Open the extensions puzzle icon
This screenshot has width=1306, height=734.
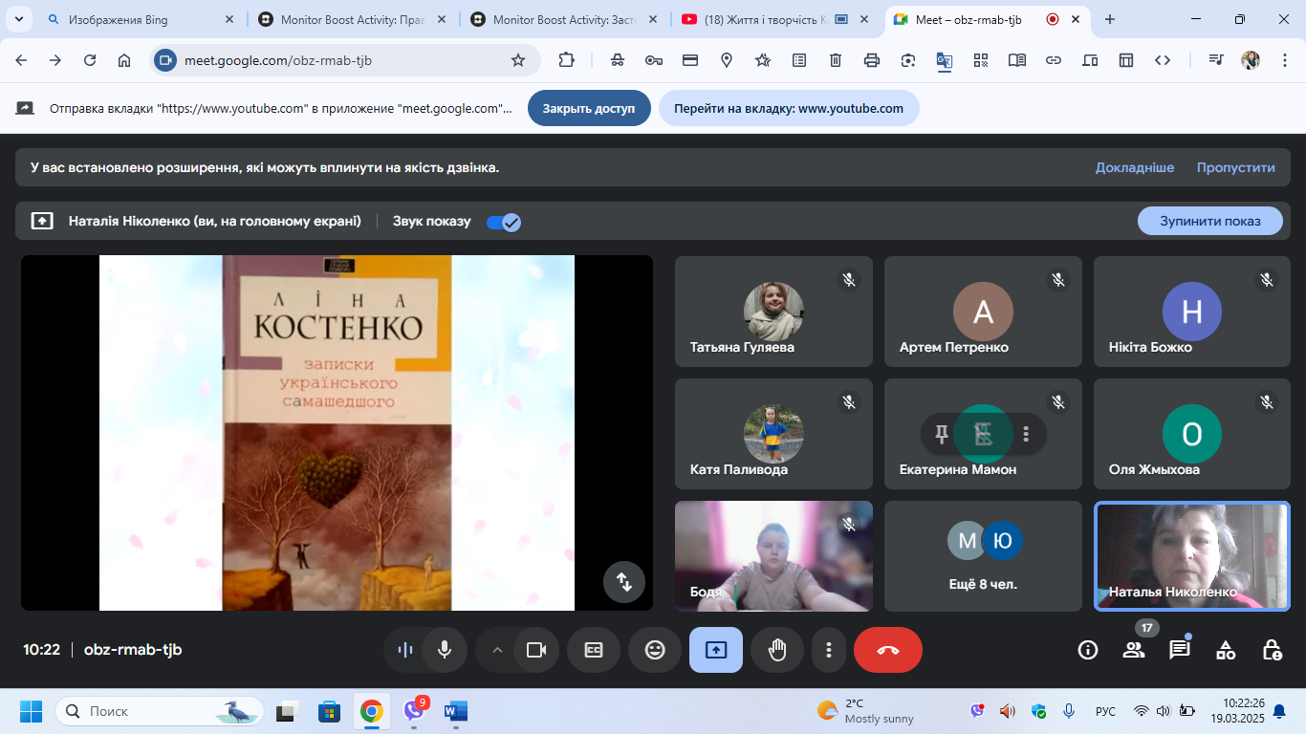pos(566,60)
